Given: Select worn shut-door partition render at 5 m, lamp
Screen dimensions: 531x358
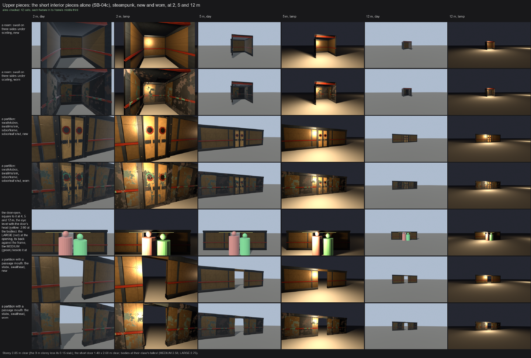Looking at the screenshot, I should pos(323,185).
